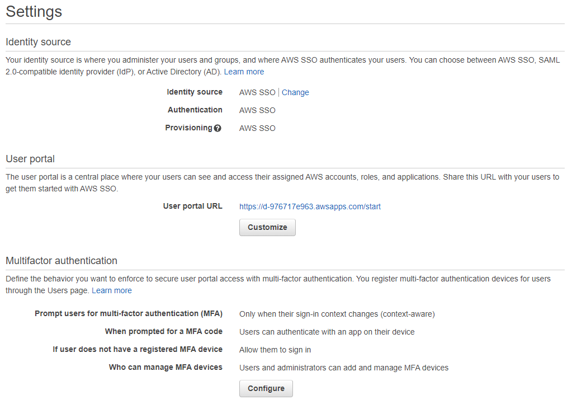Click the Prompt users for multi-factor authentication label
The height and width of the screenshot is (409, 572).
(x=129, y=313)
